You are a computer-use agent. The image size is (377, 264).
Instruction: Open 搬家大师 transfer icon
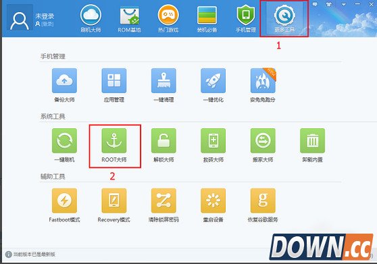click(263, 140)
